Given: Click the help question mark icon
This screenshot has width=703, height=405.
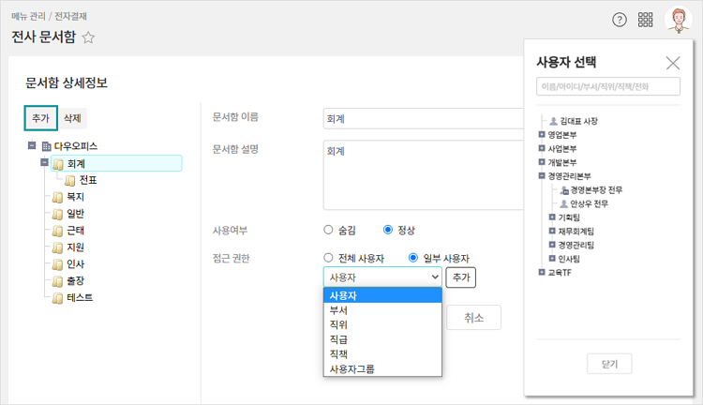Looking at the screenshot, I should click(x=619, y=20).
